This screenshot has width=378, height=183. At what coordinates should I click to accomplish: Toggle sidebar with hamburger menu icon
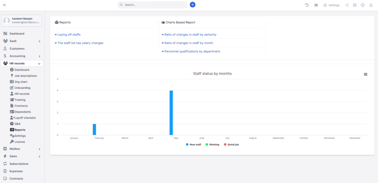coord(4,5)
